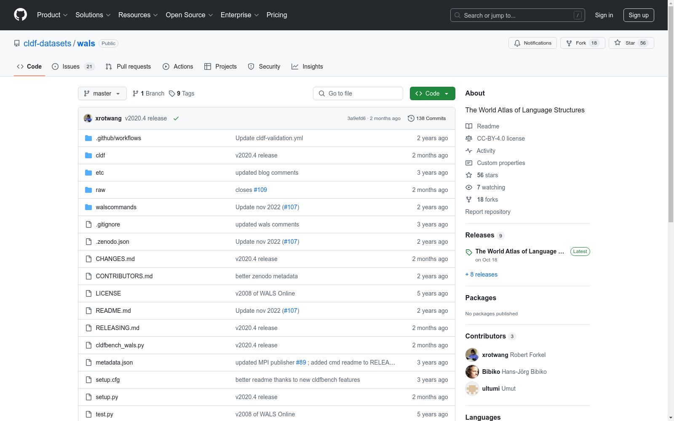Screen dimensions: 674x421
Task: Click xrotwang's avatar in commit header
Action: [88, 118]
